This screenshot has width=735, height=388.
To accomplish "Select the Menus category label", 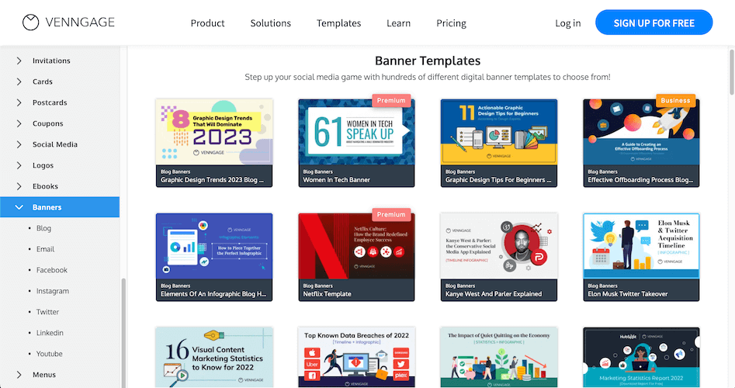I will 44,374.
